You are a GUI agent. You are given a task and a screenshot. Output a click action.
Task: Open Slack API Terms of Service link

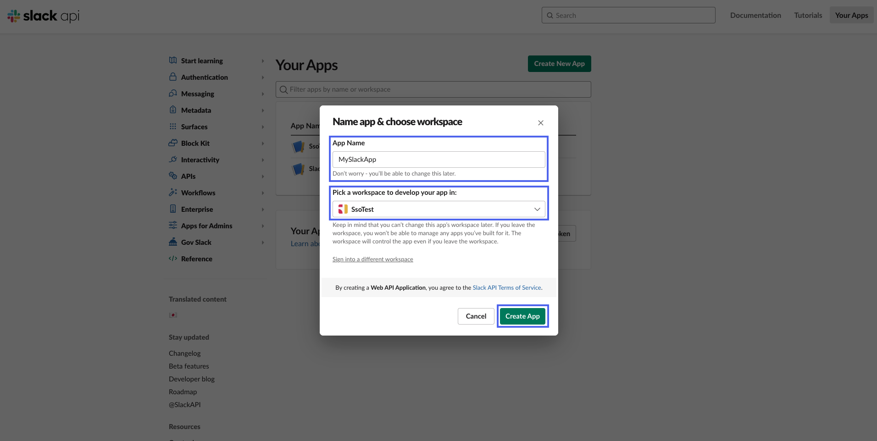(x=507, y=288)
